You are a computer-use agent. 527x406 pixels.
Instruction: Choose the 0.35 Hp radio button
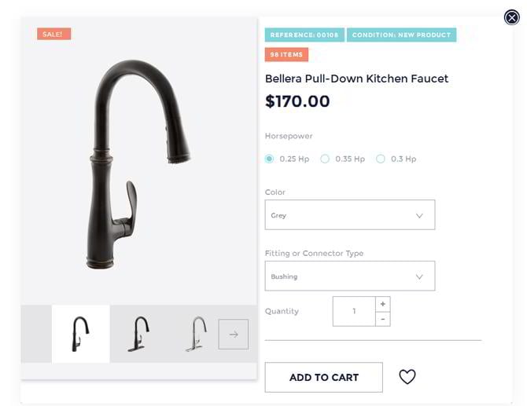click(325, 159)
